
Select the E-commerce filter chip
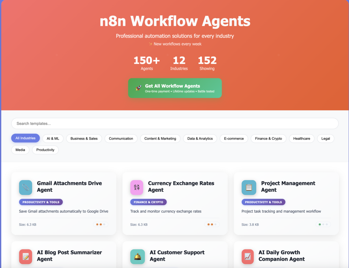234,139
